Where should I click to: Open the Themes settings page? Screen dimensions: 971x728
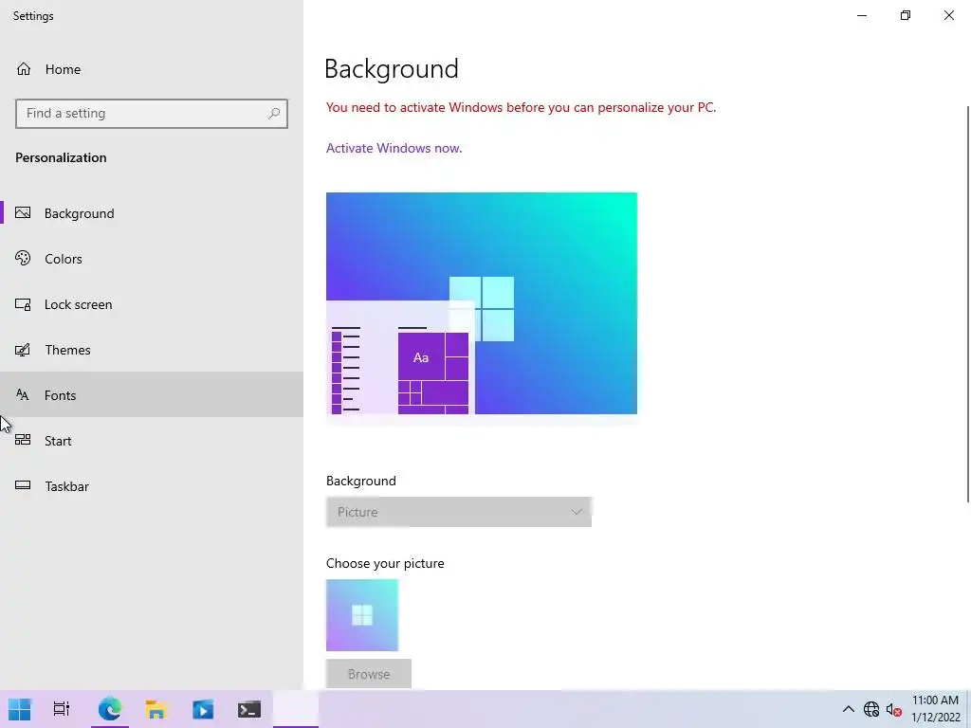pos(152,350)
